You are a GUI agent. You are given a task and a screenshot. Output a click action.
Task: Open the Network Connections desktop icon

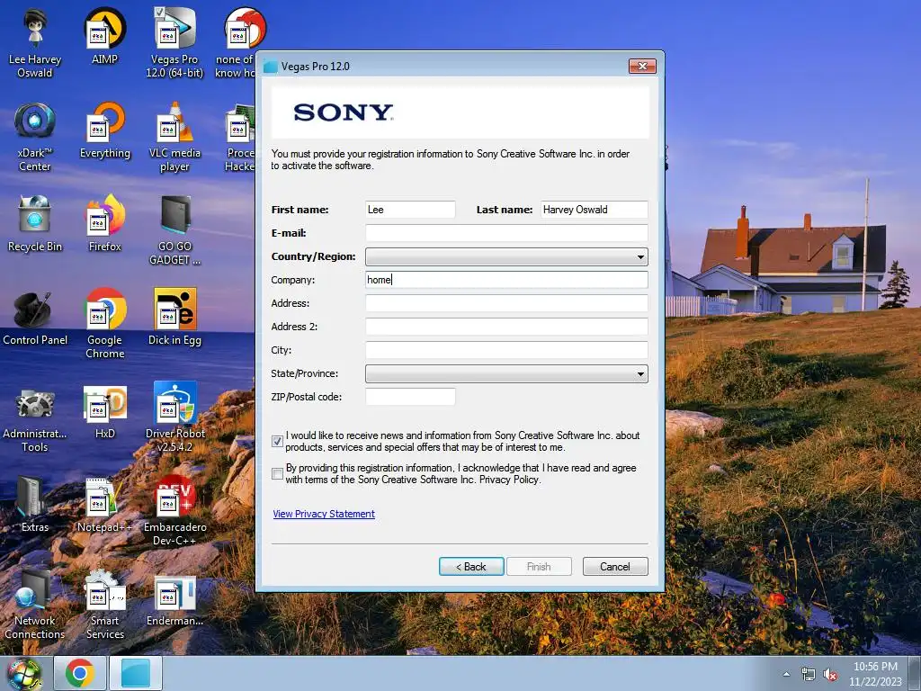click(x=35, y=604)
